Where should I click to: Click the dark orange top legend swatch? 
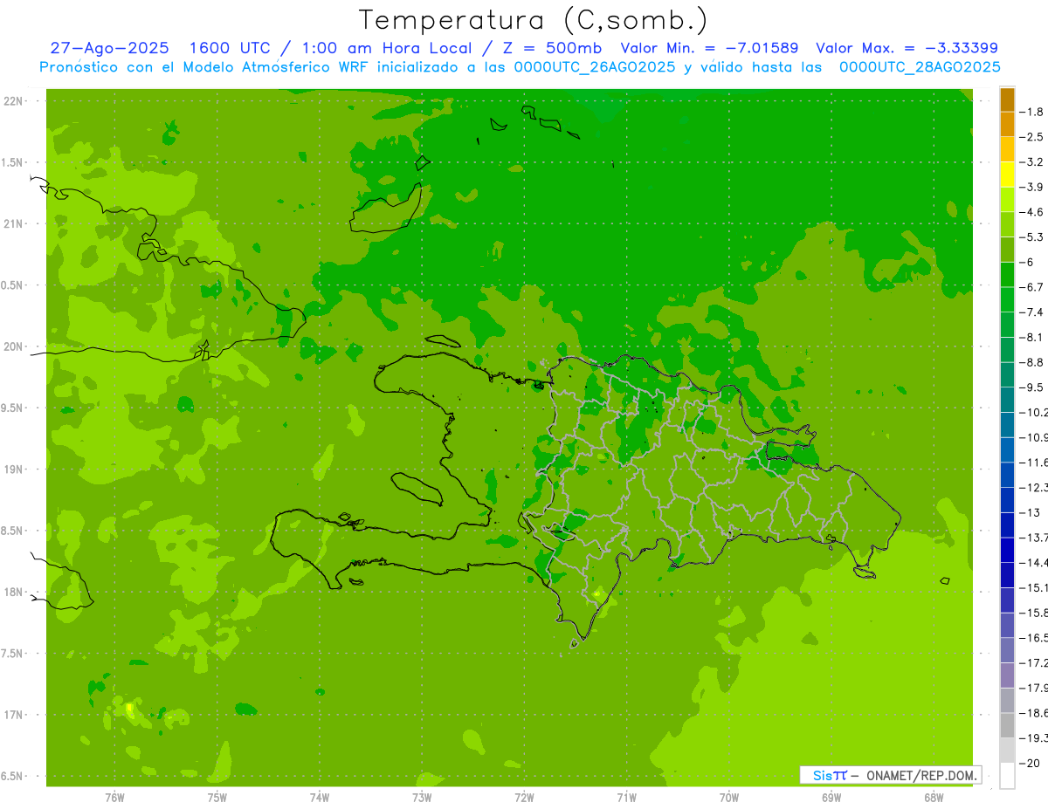[1007, 99]
